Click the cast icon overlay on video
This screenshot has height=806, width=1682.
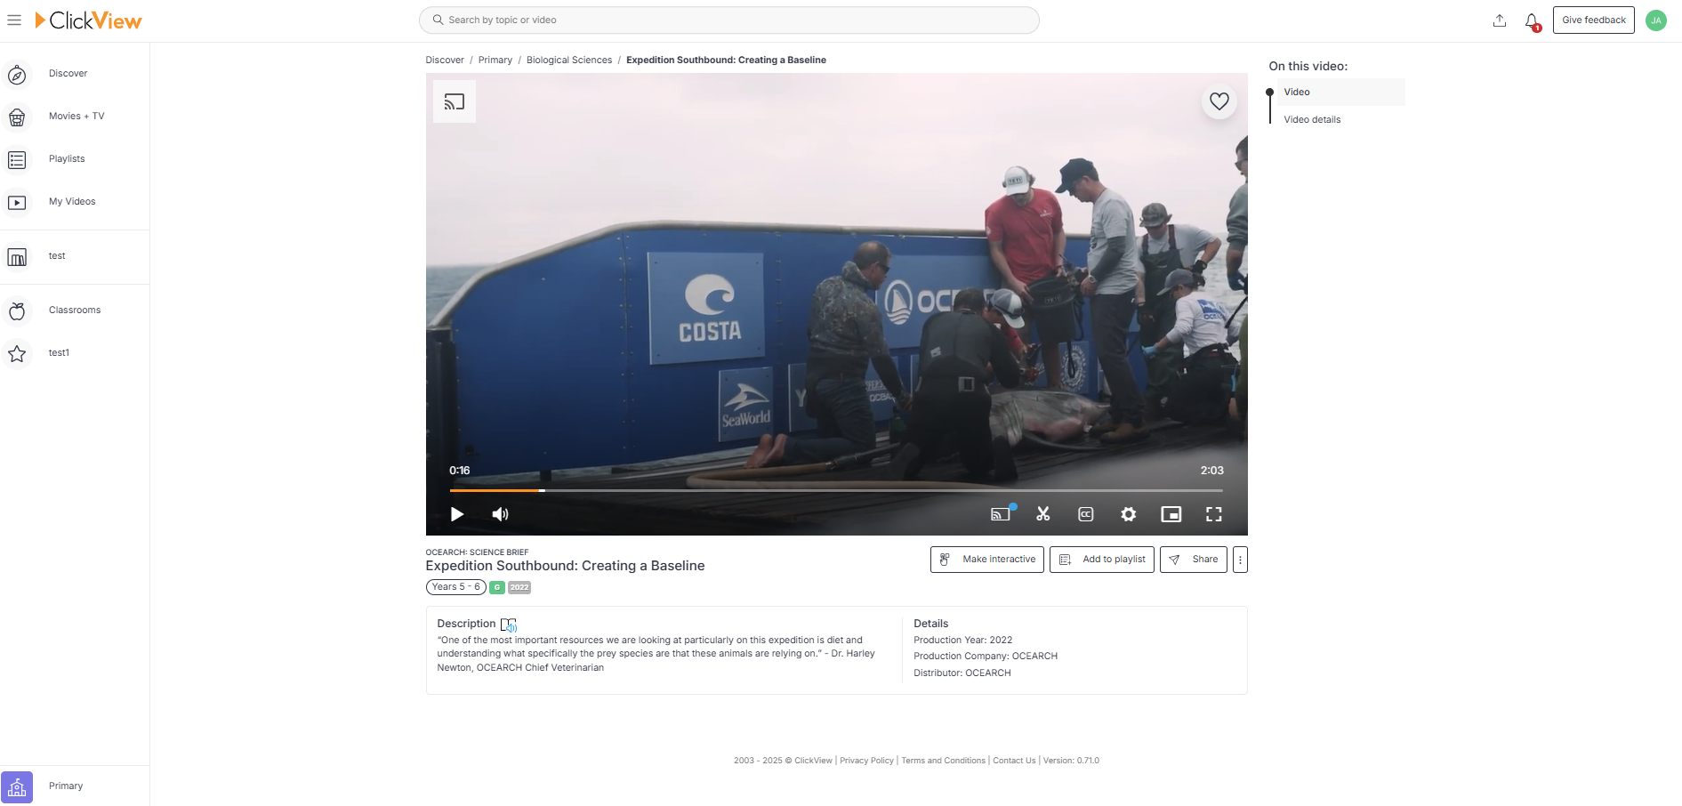coord(455,101)
